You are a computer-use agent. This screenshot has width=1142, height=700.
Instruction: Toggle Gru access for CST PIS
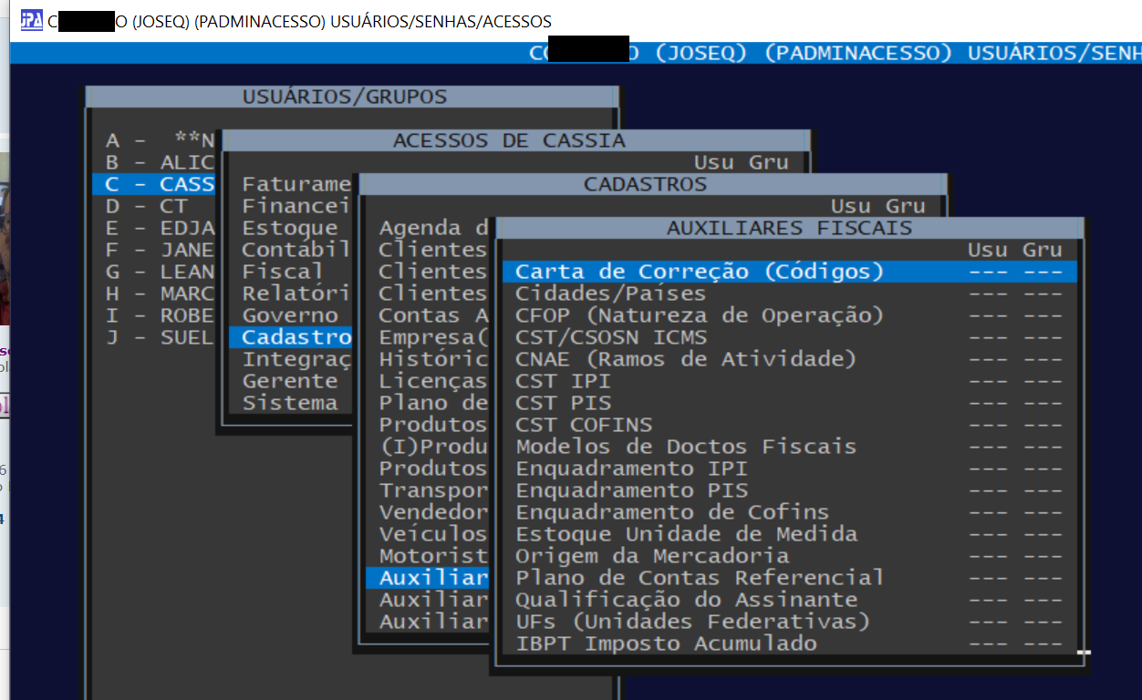[1043, 403]
